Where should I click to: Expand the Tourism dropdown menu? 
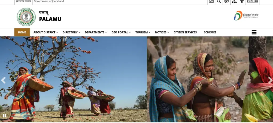(x=143, y=32)
